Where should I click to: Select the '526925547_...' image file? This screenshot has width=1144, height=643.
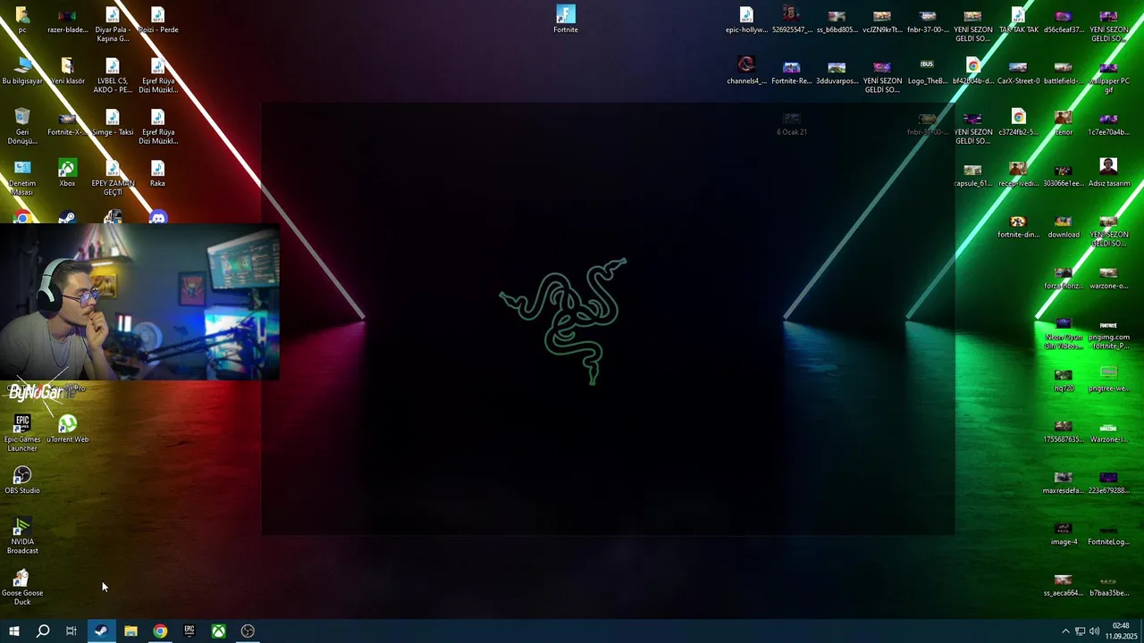tap(791, 20)
